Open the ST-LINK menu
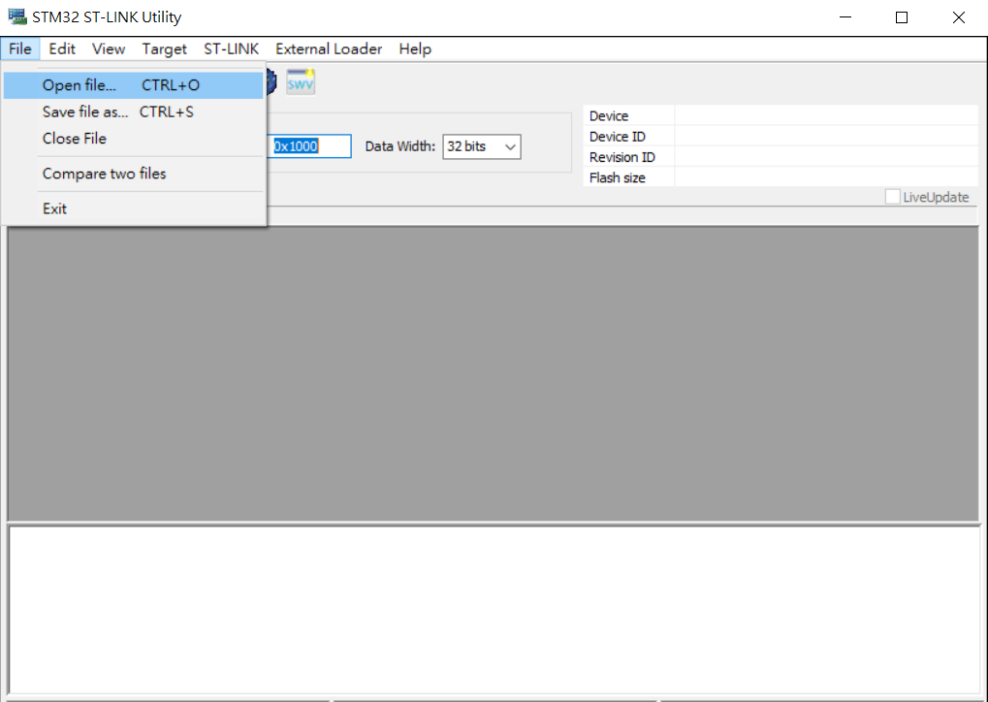 232,48
